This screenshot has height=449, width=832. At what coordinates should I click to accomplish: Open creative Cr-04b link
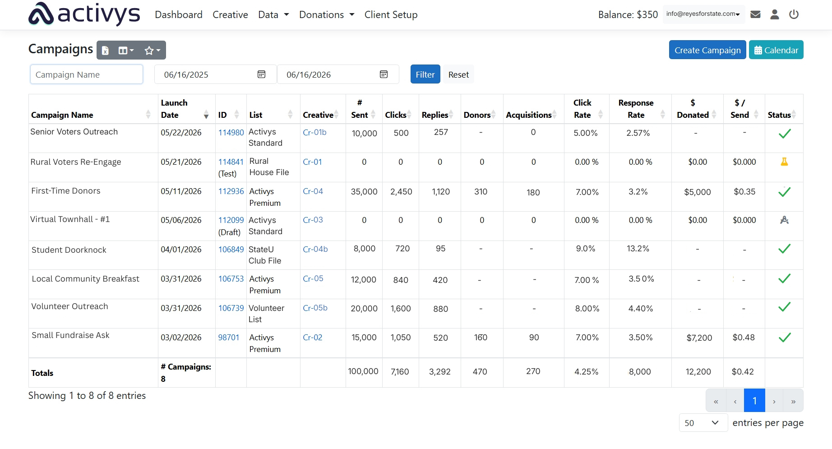(x=315, y=249)
